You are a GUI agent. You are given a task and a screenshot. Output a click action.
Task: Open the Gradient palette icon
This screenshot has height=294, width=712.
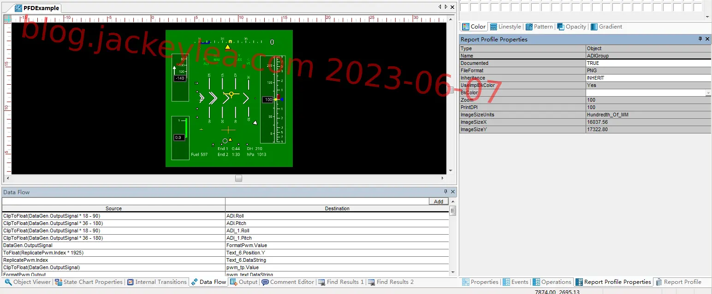(x=594, y=27)
